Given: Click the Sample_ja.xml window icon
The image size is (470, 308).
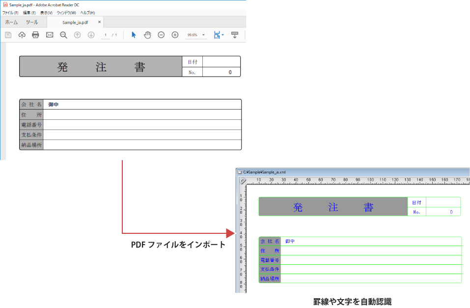Looking at the screenshot, I should point(240,172).
